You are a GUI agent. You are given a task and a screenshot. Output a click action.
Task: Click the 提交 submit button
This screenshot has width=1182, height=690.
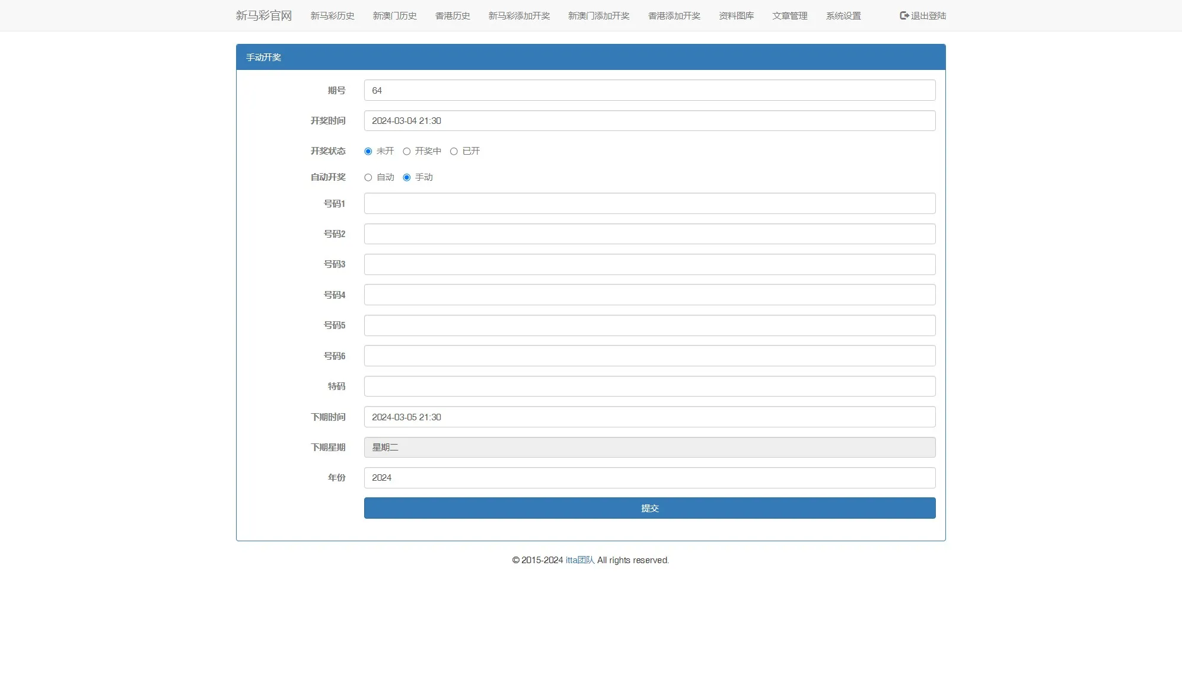(x=649, y=508)
